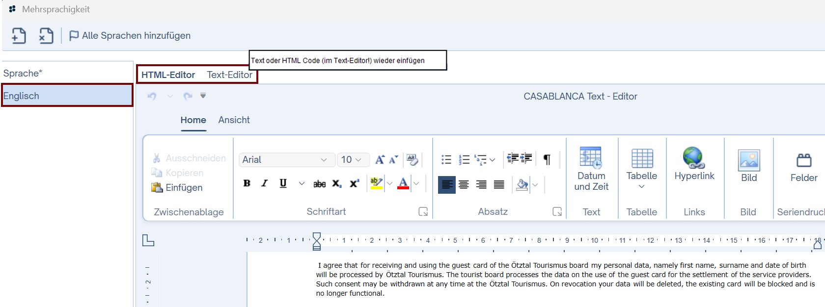Click the numbered list icon
Image resolution: width=825 pixels, height=307 pixels.
tap(464, 159)
